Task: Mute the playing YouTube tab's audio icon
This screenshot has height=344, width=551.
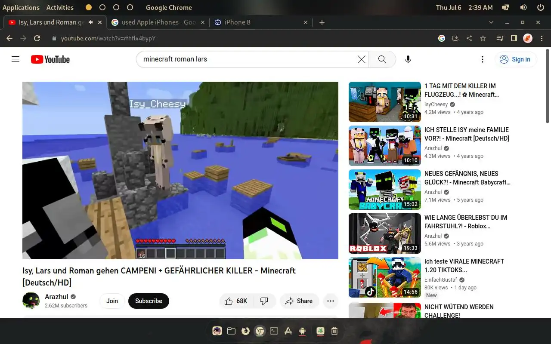Action: click(x=90, y=22)
